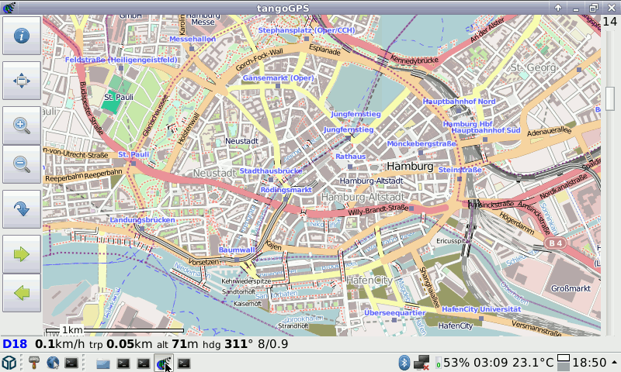Click the vertical scrollbar handle at right edge
This screenshot has height=372, width=621.
pos(610,98)
